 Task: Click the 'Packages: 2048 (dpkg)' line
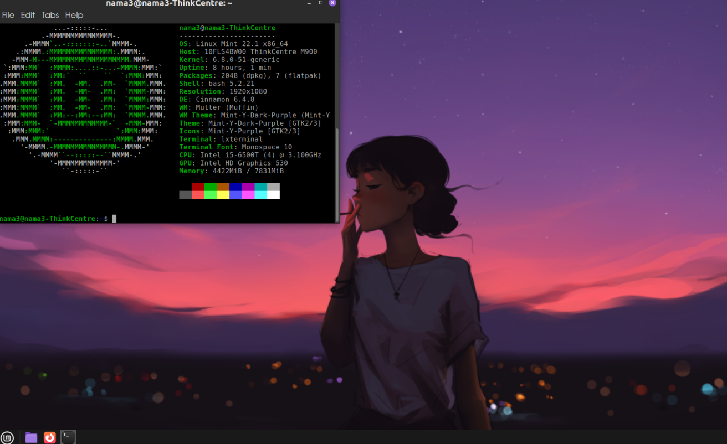click(x=250, y=75)
